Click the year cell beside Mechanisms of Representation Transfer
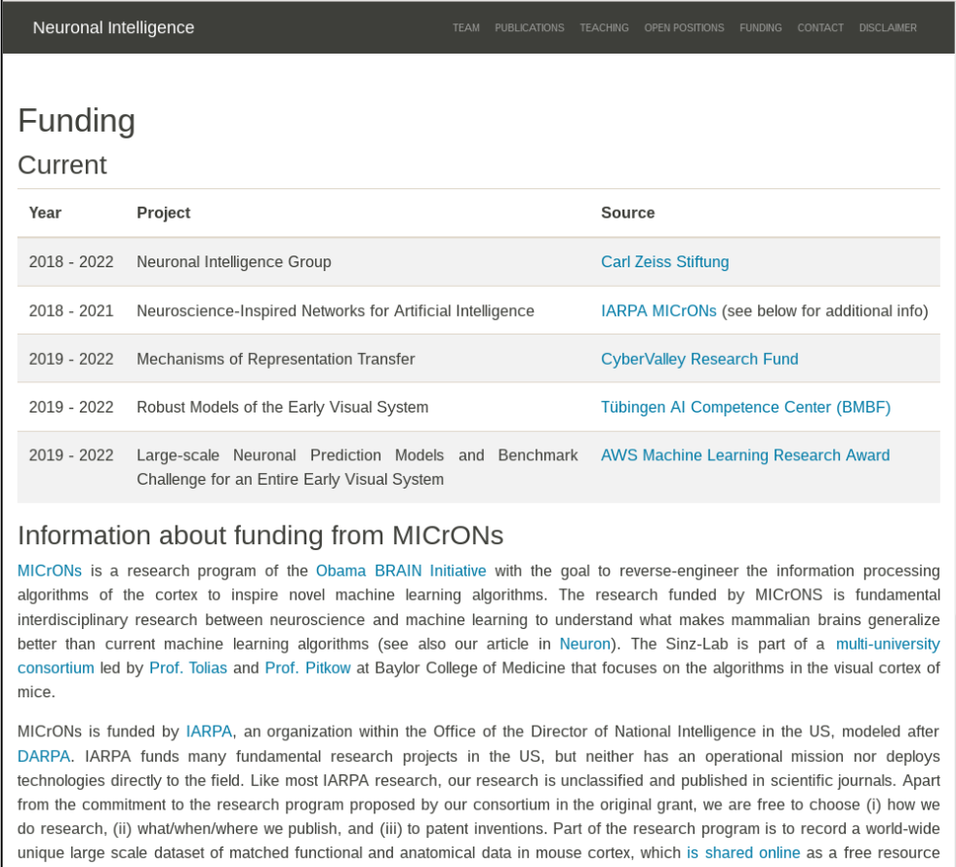 [x=71, y=359]
